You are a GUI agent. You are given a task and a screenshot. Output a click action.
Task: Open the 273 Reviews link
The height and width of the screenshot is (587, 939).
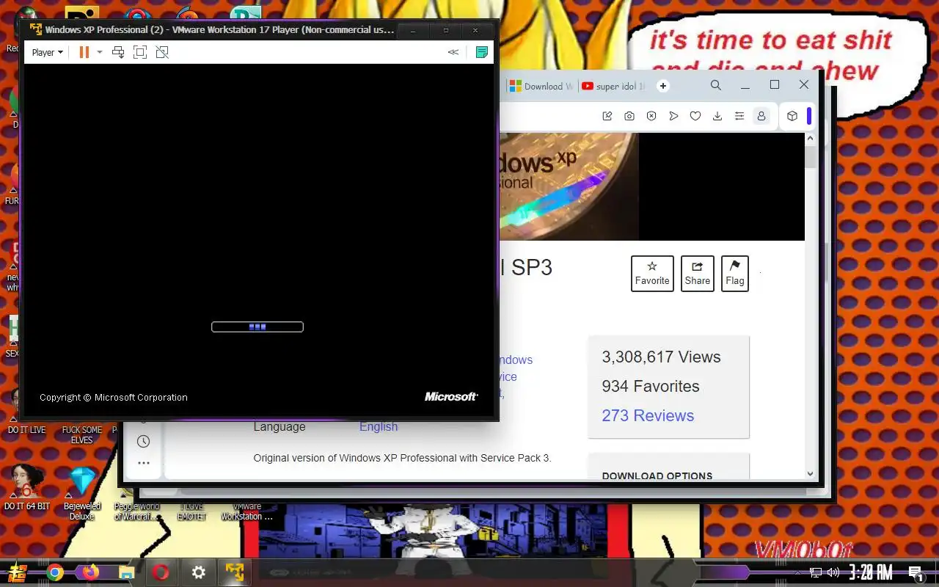(x=648, y=415)
